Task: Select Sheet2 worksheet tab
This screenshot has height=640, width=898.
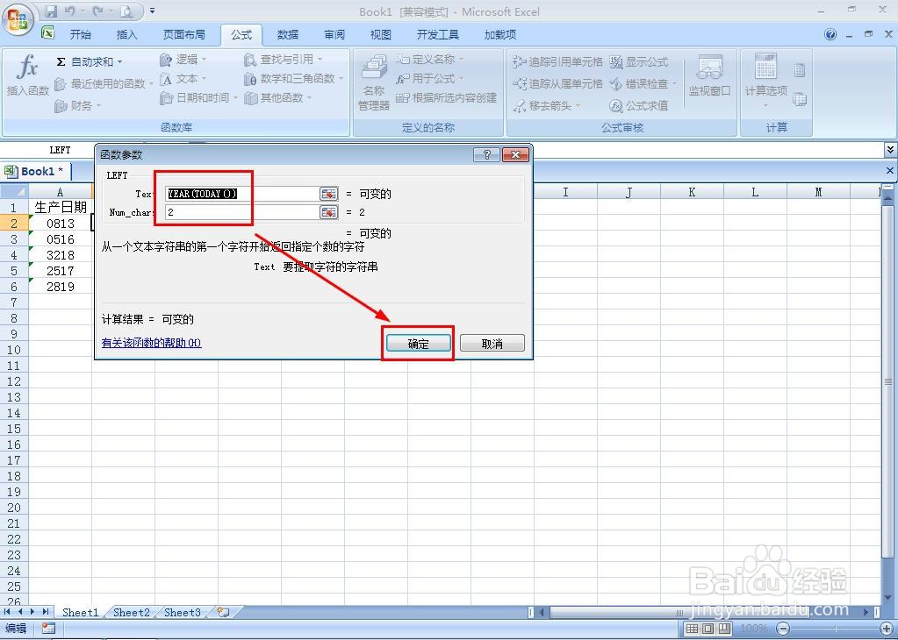Action: click(x=131, y=612)
